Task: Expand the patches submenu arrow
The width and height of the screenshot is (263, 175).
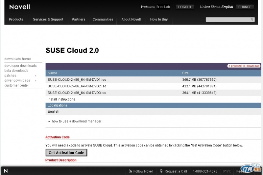Action: (36, 76)
